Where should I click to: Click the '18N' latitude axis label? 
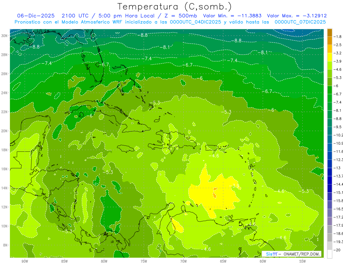coord(4,150)
